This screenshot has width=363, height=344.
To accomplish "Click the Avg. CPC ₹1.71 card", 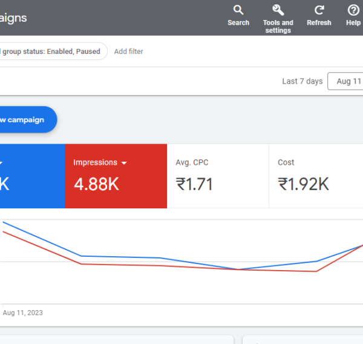I will coord(218,176).
